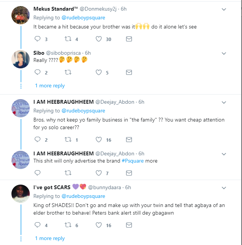Send Mekus Standard's tweet via direct message
The image size is (242, 245).
(129, 39)
